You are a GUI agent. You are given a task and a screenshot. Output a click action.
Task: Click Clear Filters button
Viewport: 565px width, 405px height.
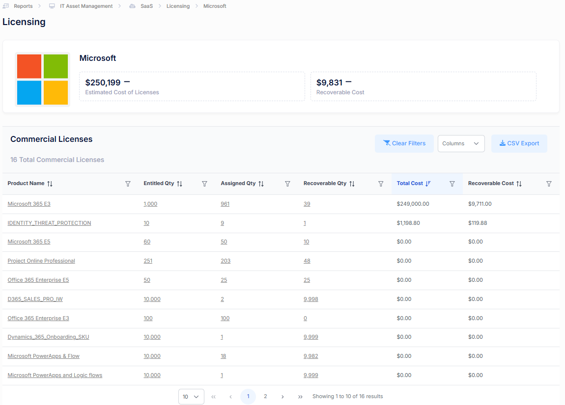(404, 143)
